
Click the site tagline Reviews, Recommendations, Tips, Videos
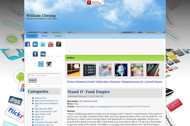41,19
